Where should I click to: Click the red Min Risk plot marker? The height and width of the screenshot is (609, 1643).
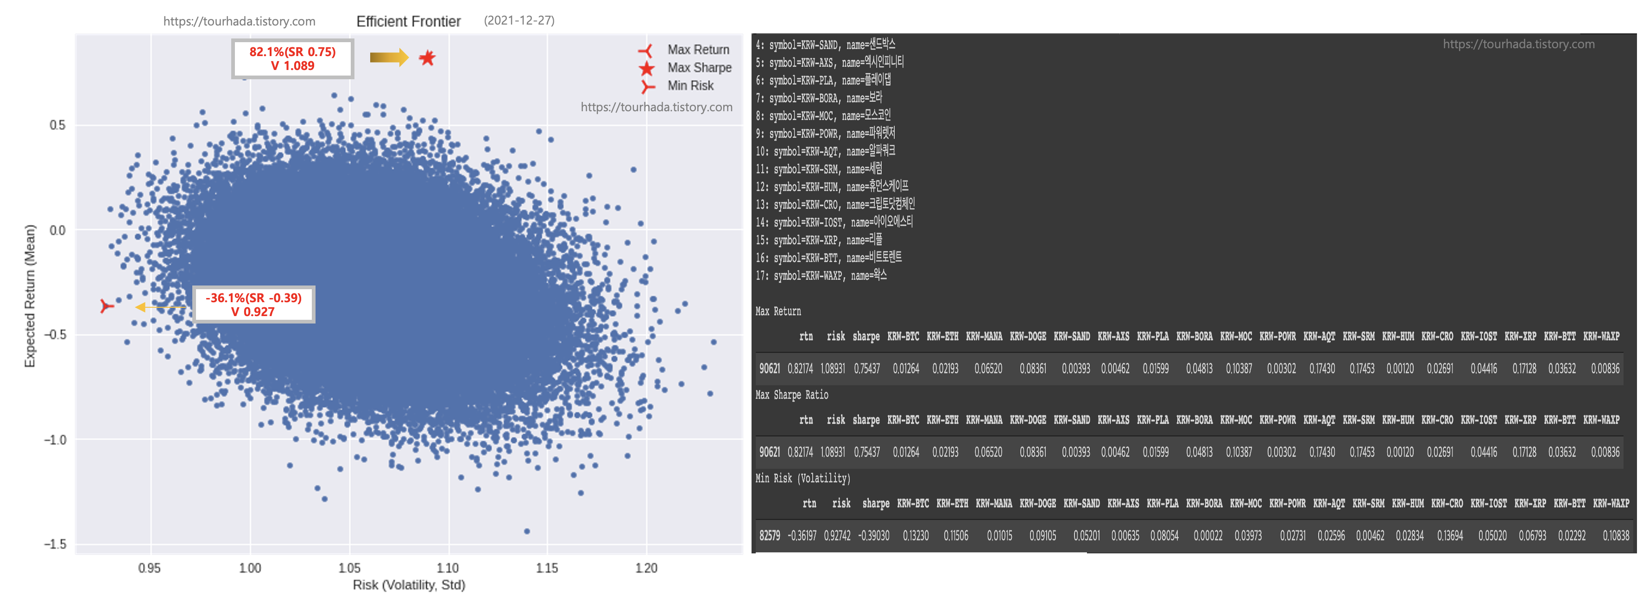tap(107, 306)
